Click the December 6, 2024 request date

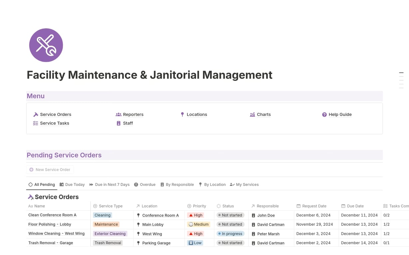point(313,215)
